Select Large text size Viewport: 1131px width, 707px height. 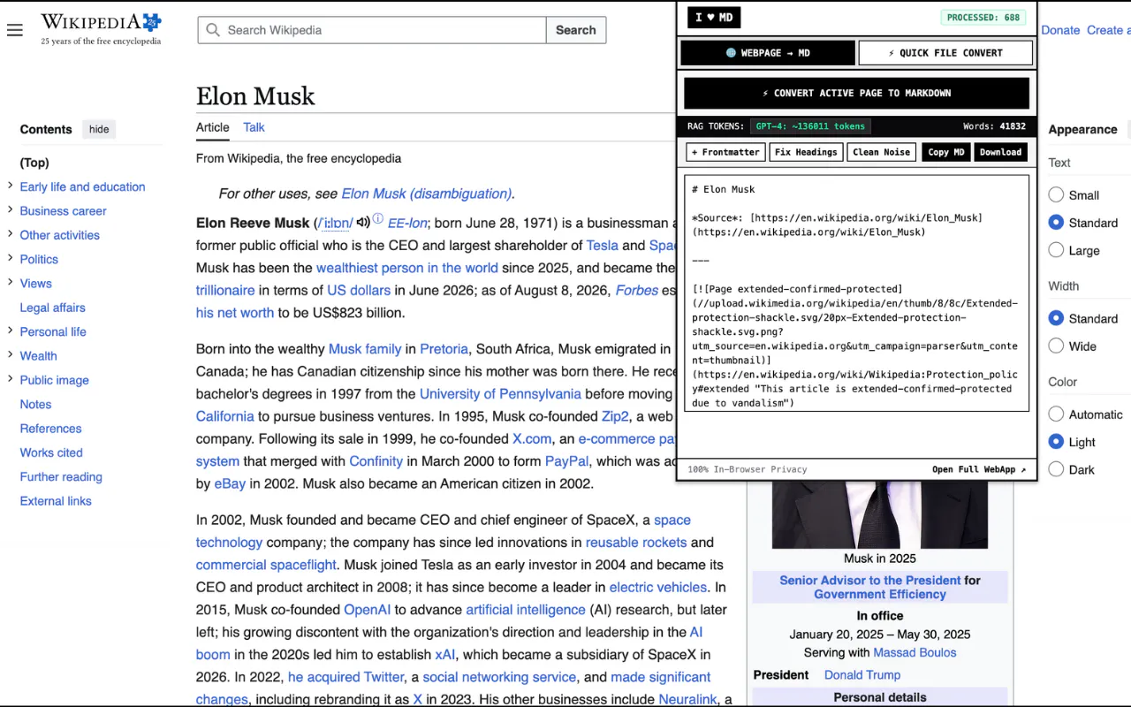click(x=1056, y=250)
